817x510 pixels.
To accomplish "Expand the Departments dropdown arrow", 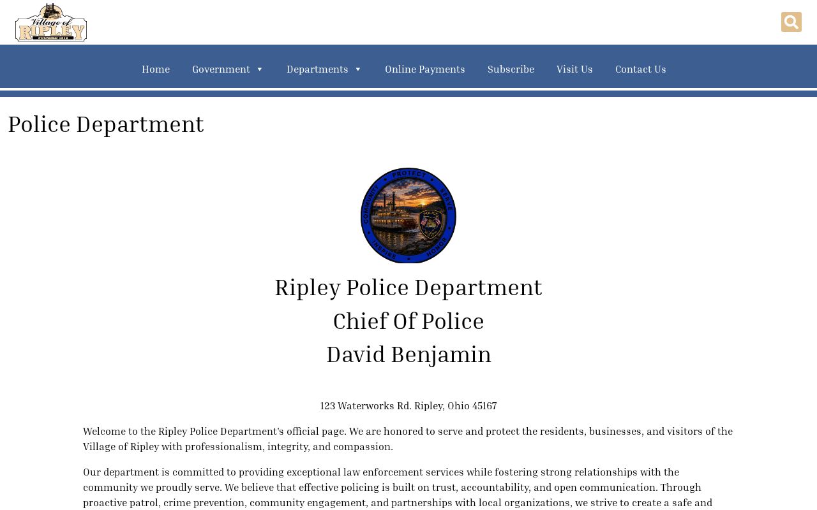I will pyautogui.click(x=358, y=69).
